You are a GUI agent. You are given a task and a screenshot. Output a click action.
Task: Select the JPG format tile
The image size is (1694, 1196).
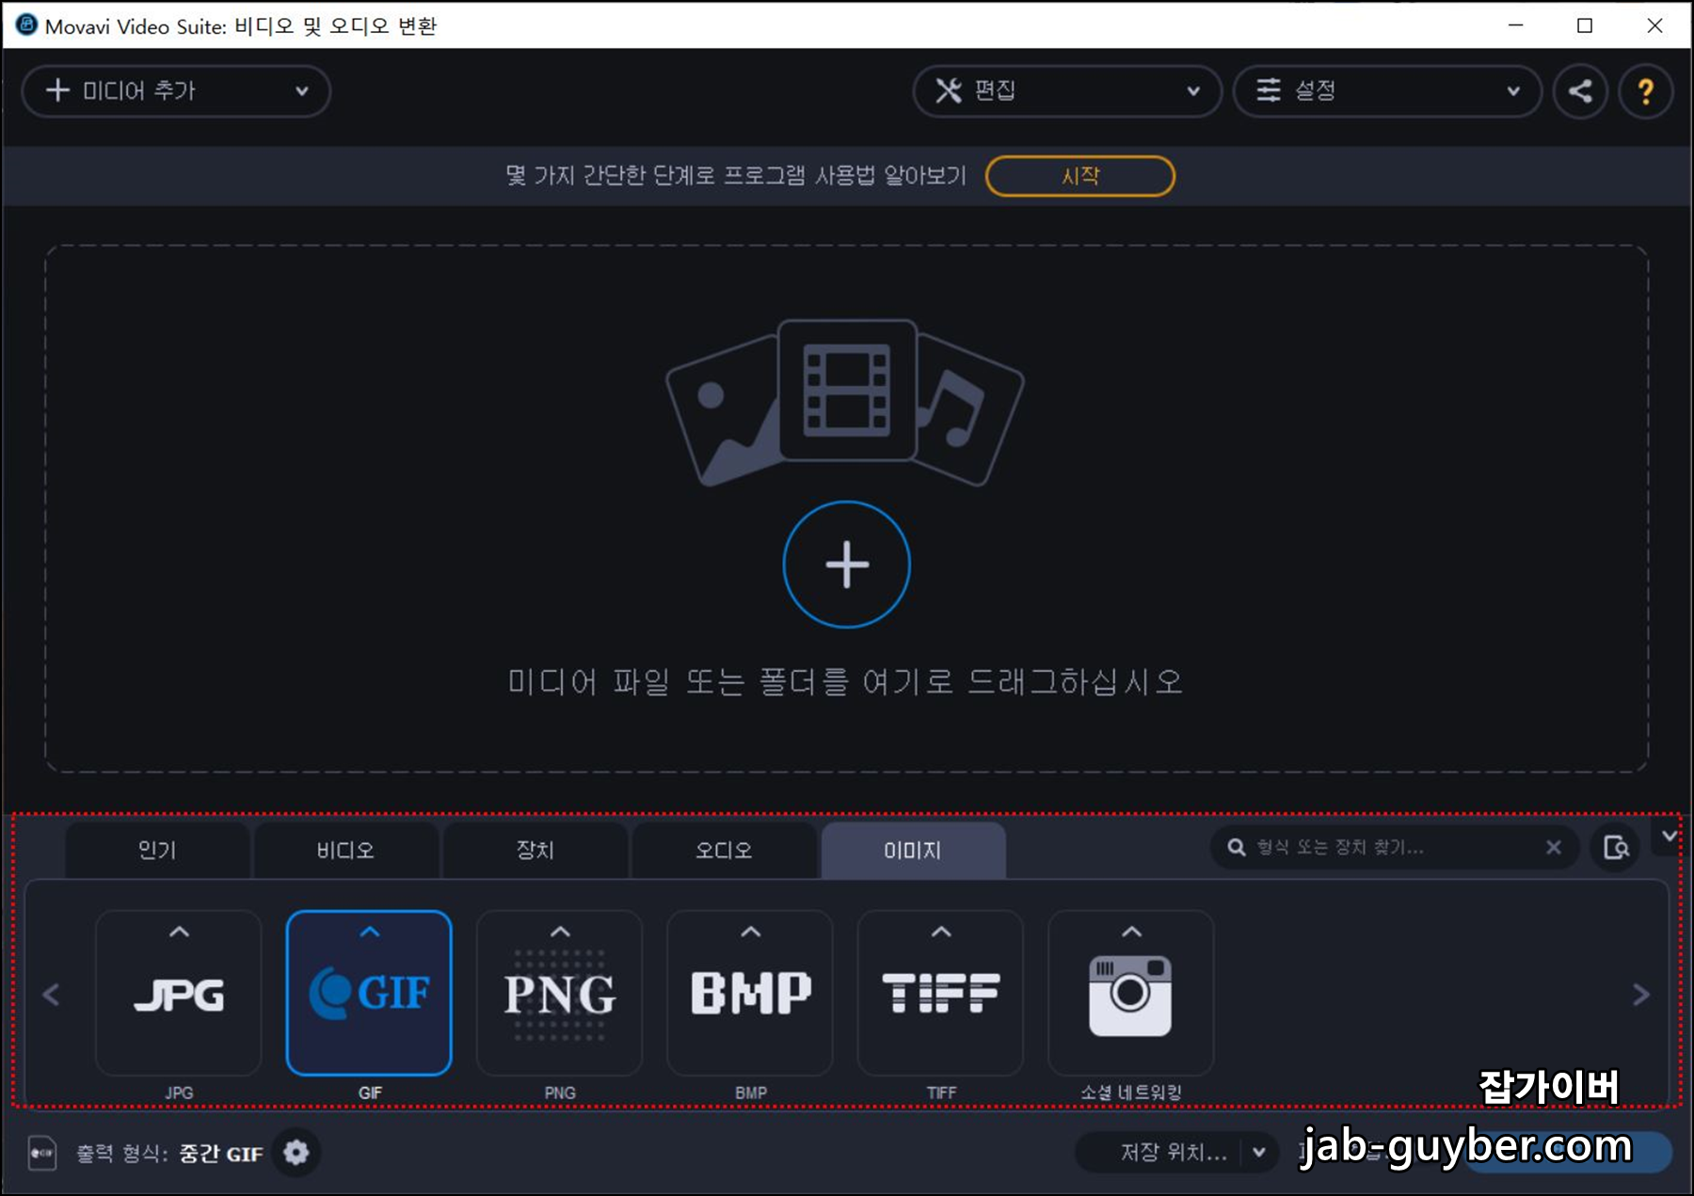(179, 993)
